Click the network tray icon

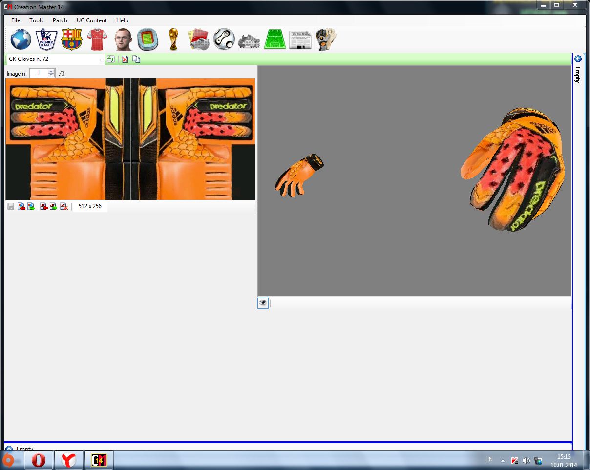click(538, 460)
